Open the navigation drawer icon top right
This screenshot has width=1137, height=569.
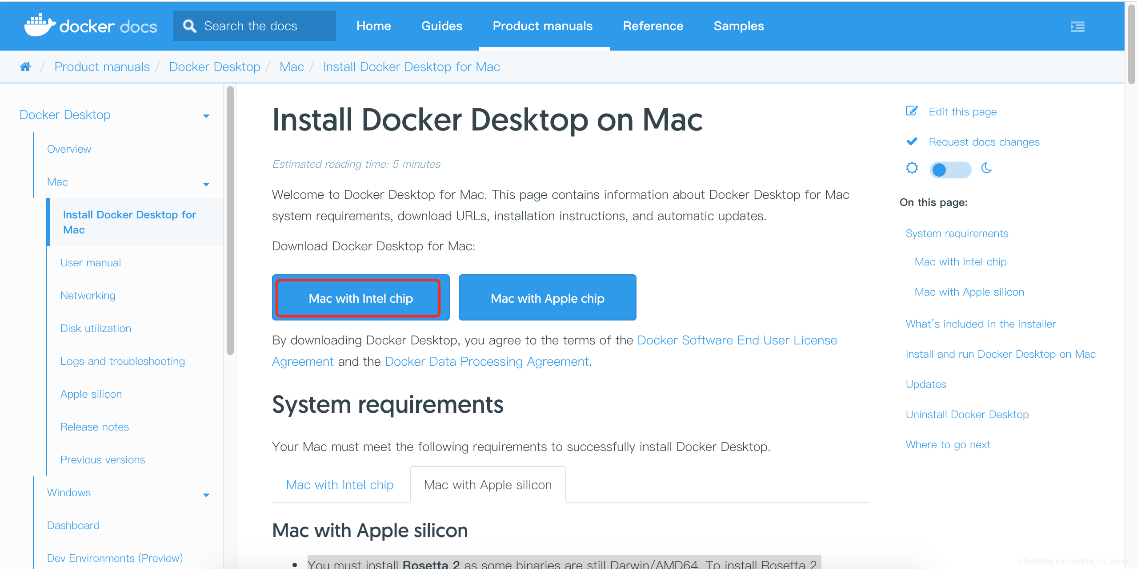click(1078, 27)
